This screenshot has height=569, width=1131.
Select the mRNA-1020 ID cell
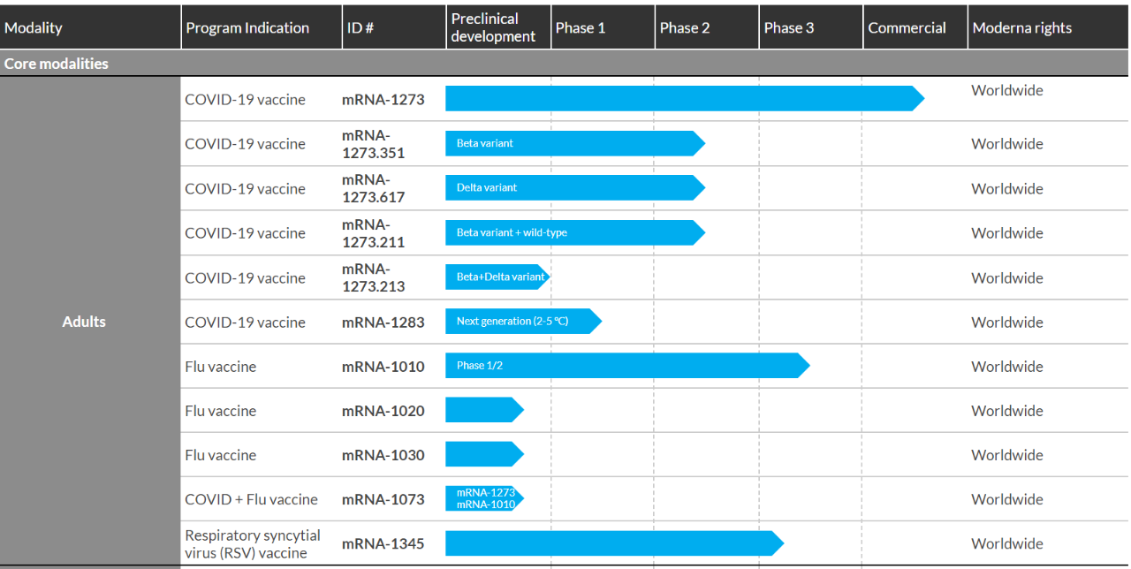pyautogui.click(x=383, y=411)
